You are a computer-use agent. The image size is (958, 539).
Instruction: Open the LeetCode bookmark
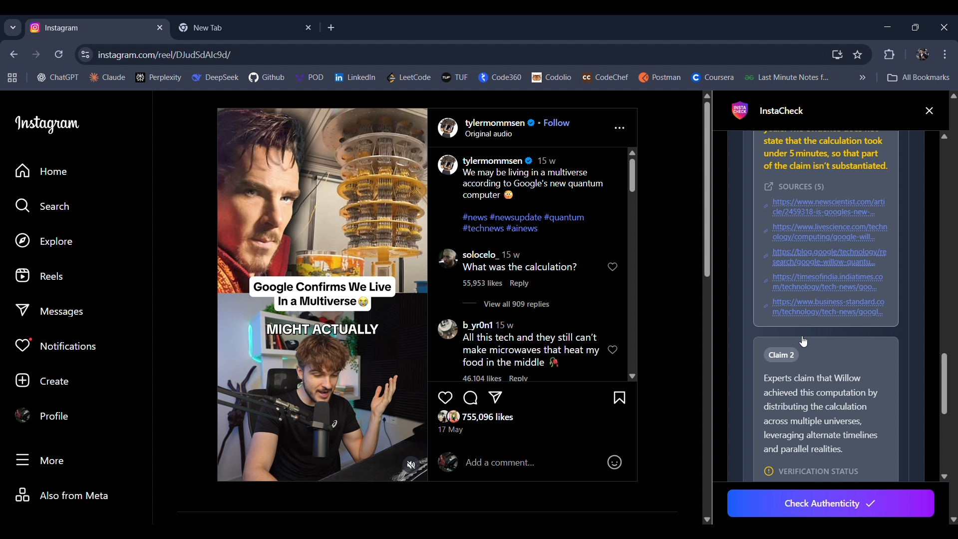point(409,77)
